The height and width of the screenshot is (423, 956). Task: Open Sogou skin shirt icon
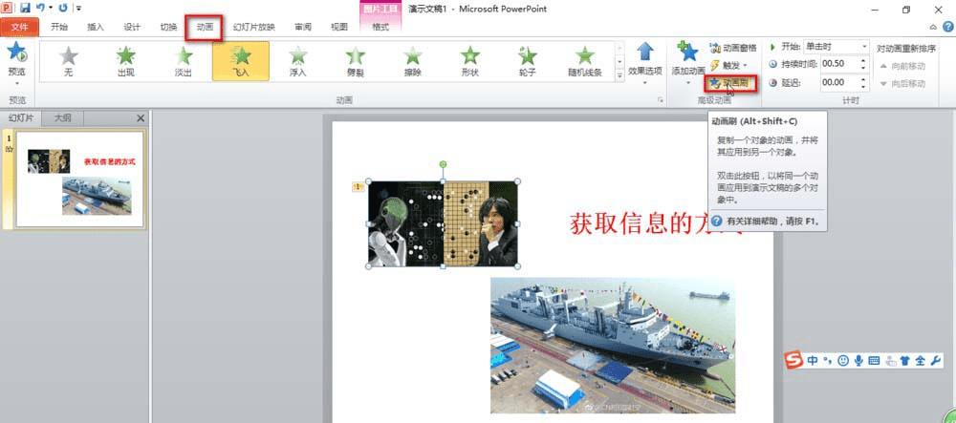(904, 361)
